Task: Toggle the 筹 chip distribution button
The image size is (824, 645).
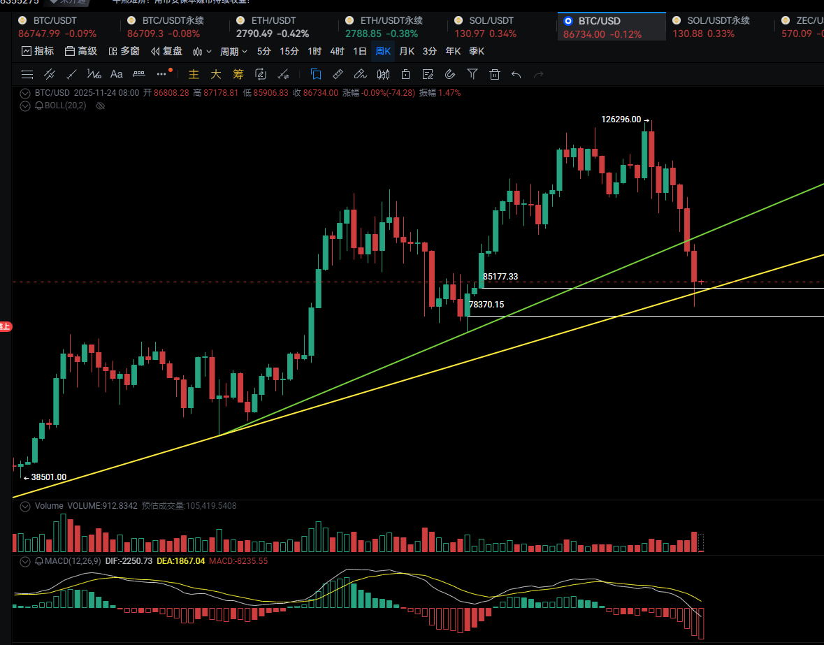Action: 238,74
